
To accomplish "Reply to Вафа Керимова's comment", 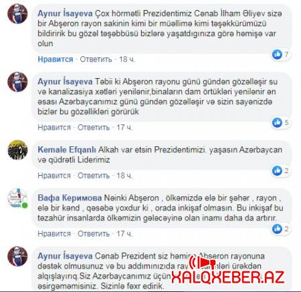I will click(x=94, y=234).
